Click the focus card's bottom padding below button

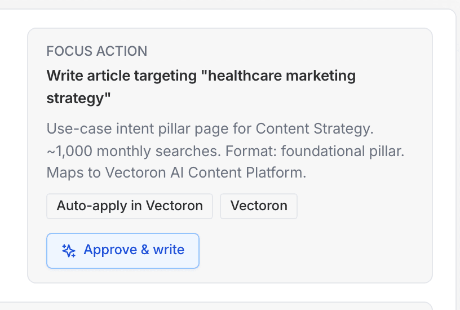tap(225, 276)
